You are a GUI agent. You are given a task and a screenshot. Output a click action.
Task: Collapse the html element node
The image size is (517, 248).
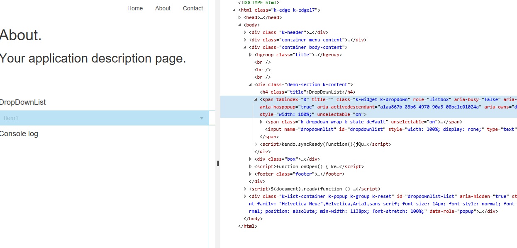(234, 10)
